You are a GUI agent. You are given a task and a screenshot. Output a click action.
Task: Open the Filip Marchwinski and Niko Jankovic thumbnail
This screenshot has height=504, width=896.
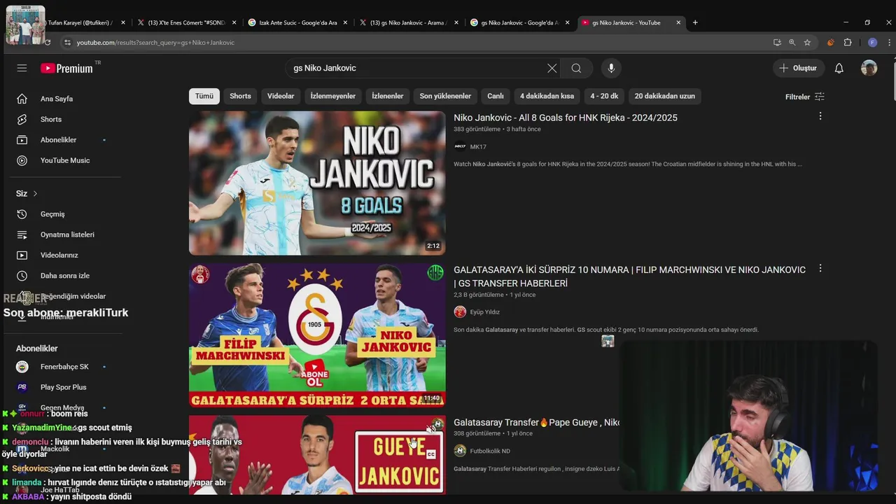coord(317,335)
